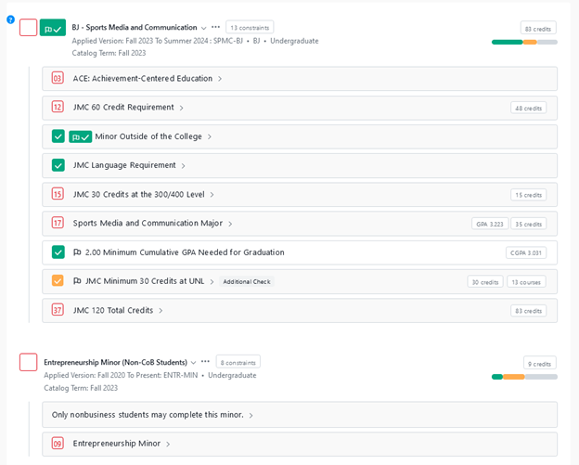Click the 8 constraints button

[238, 362]
